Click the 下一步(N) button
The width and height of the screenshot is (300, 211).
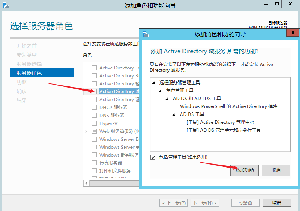click(205, 203)
